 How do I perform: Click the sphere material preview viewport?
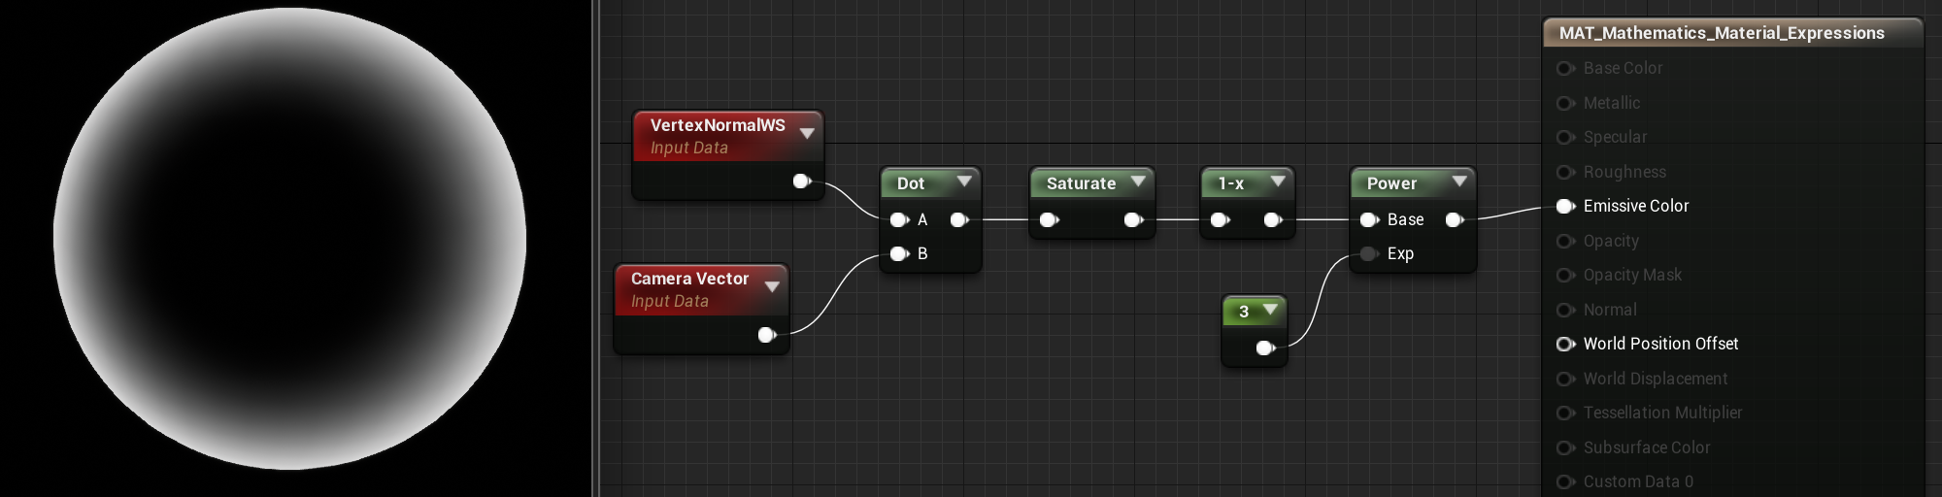[x=290, y=239]
